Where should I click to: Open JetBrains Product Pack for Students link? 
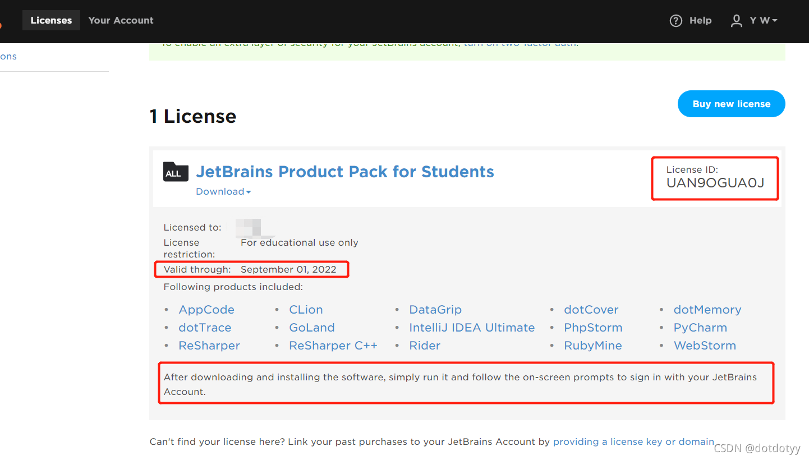(x=344, y=172)
